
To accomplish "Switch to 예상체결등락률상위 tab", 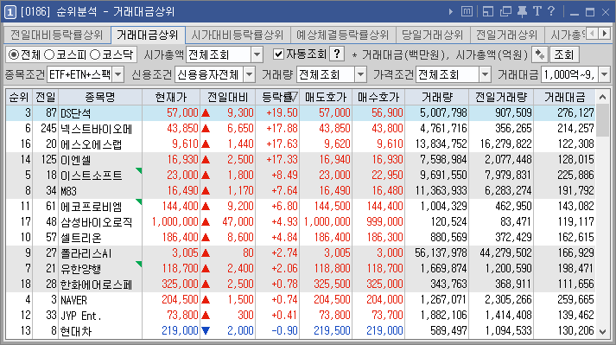I will coord(343,35).
